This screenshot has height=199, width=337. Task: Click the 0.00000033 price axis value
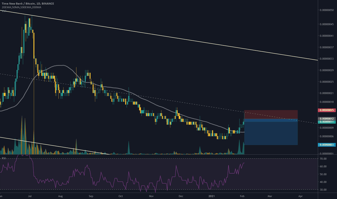(327, 59)
